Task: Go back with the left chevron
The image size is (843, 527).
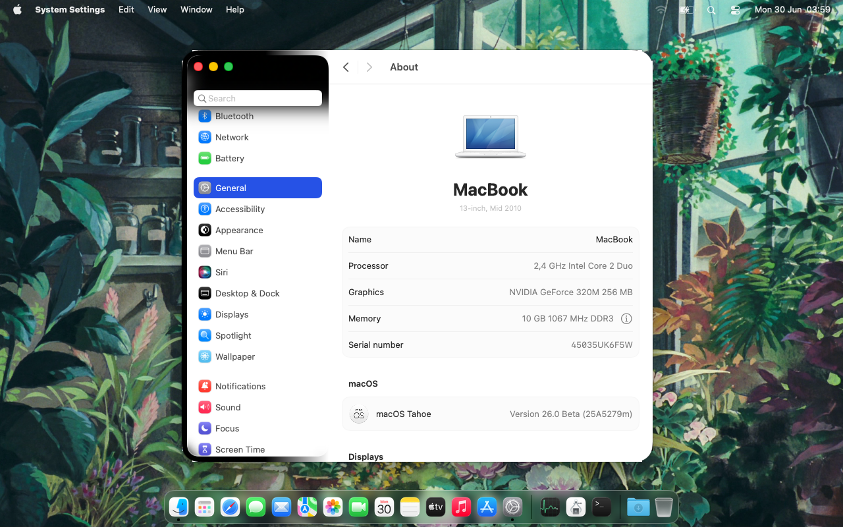Action: pos(346,67)
